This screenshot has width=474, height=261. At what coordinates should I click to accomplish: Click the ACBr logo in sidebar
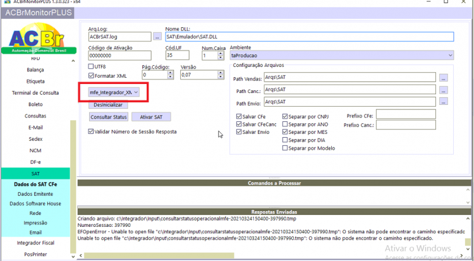click(38, 39)
